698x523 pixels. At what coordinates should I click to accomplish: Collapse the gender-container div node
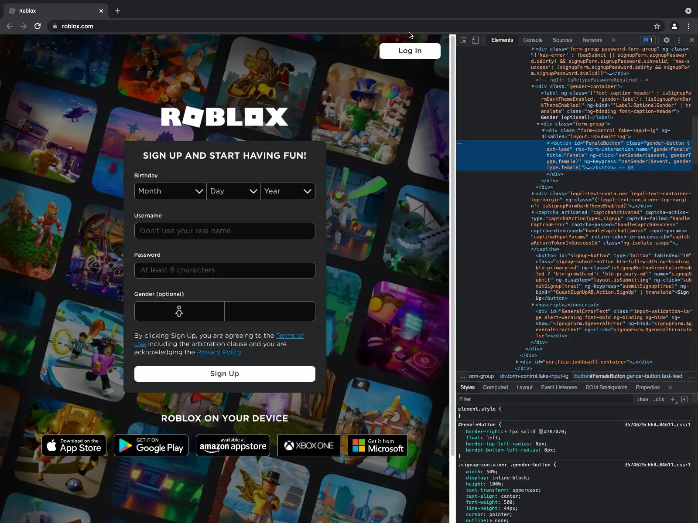(533, 87)
